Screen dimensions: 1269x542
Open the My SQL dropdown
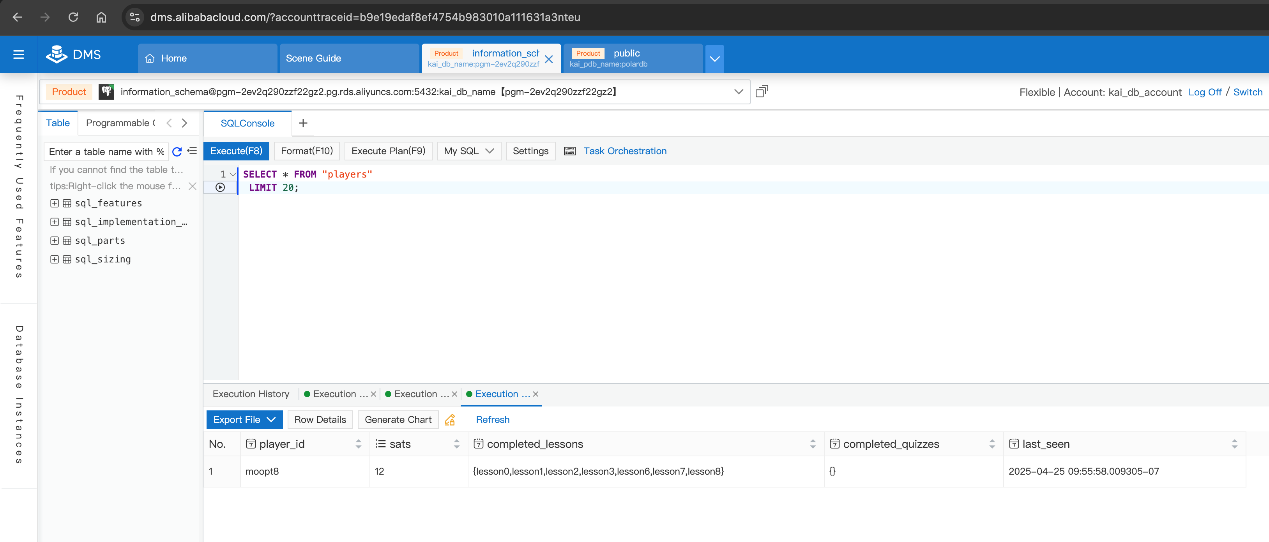coord(469,151)
